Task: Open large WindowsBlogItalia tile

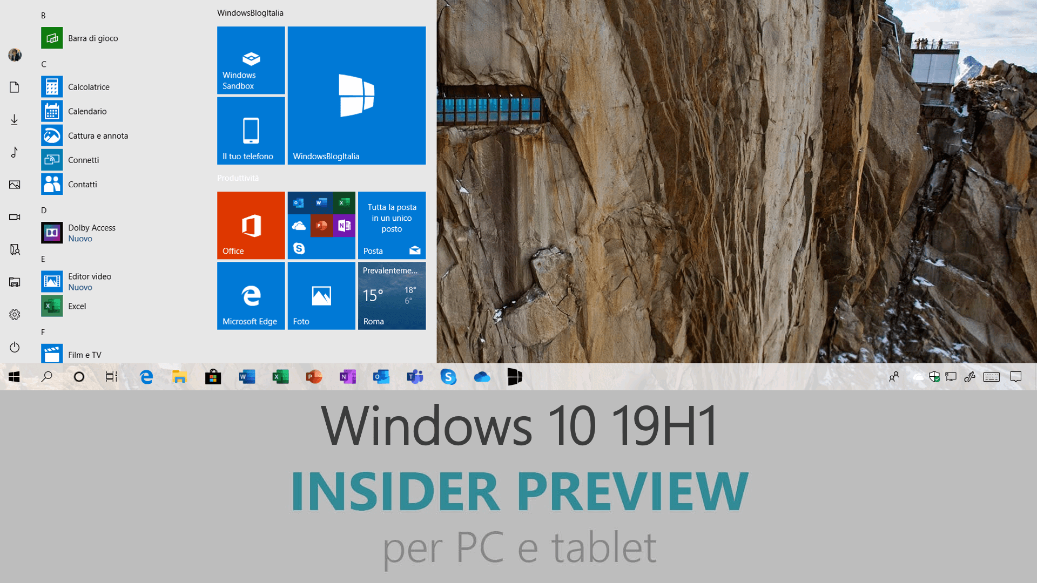Action: pos(356,96)
